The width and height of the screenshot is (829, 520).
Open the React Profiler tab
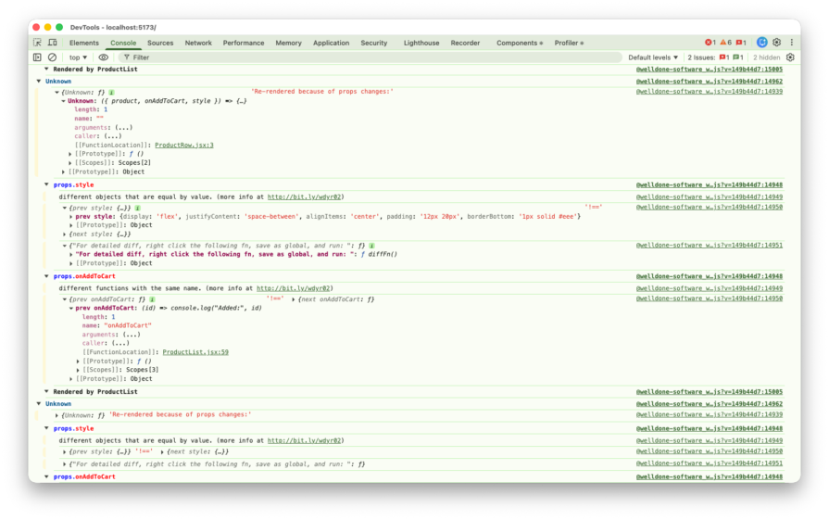coord(569,43)
